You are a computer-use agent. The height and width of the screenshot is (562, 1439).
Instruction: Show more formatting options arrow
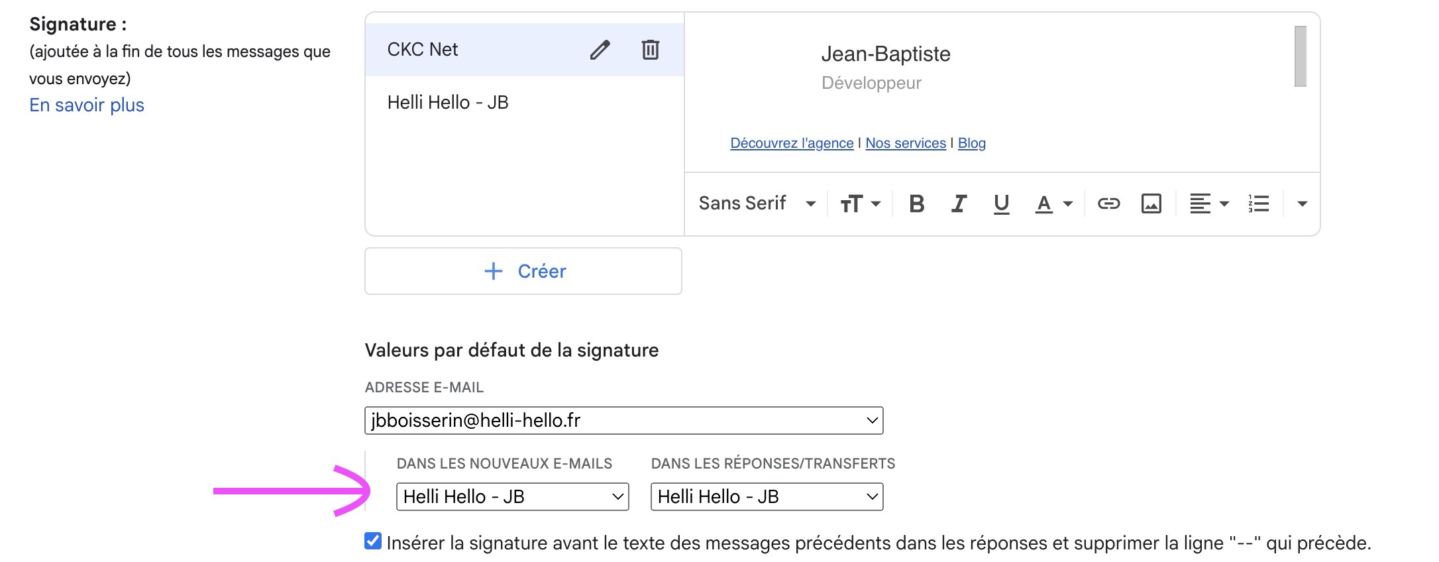[1302, 203]
